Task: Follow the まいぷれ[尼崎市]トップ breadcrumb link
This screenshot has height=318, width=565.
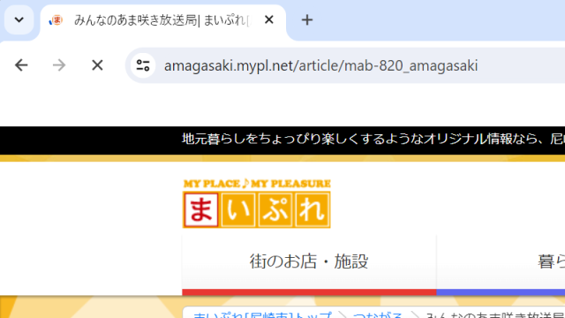Action: click(x=262, y=314)
